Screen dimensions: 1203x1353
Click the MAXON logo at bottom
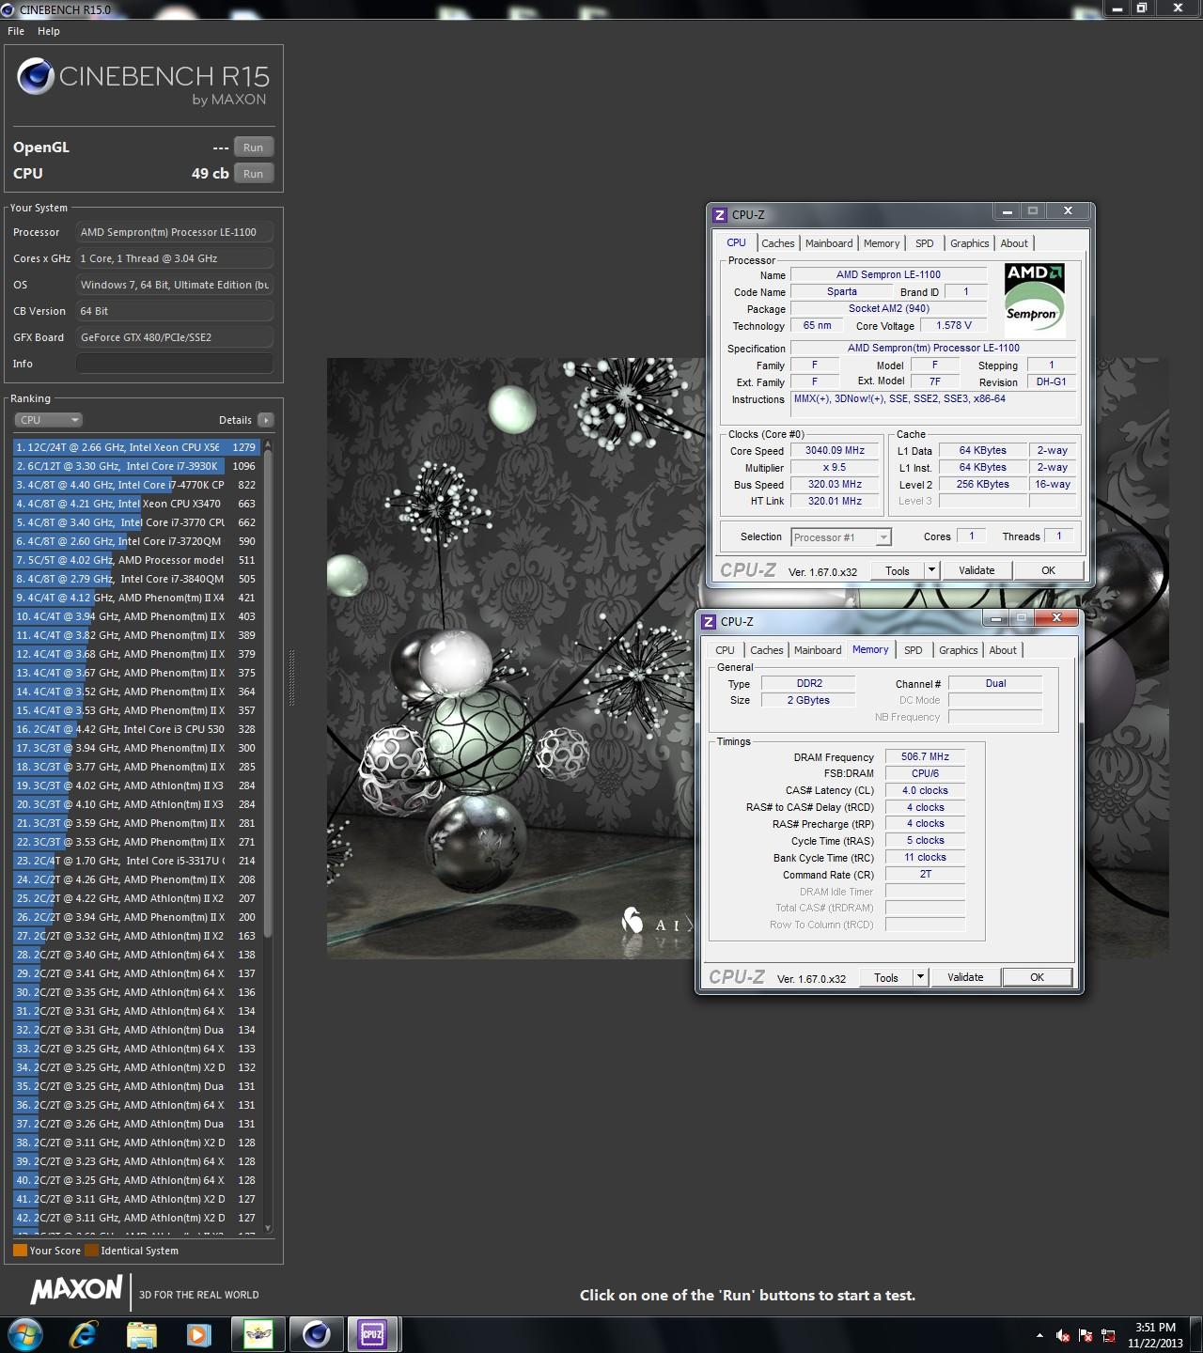point(76,1291)
